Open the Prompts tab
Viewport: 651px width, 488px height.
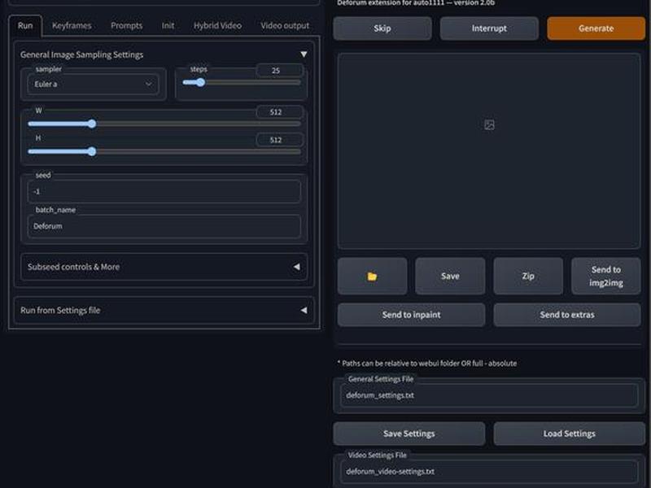(x=127, y=26)
